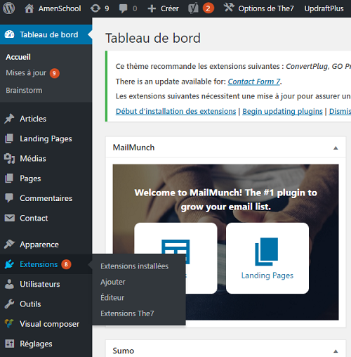Screen dimensions: 351x357
Task: Click the plus icon next to Créer
Action: pyautogui.click(x=152, y=8)
